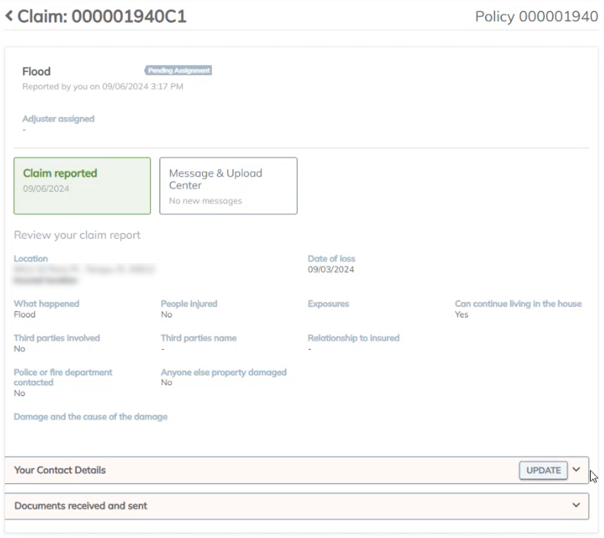604x538 pixels.
Task: Click the People injured label
Action: (x=189, y=304)
